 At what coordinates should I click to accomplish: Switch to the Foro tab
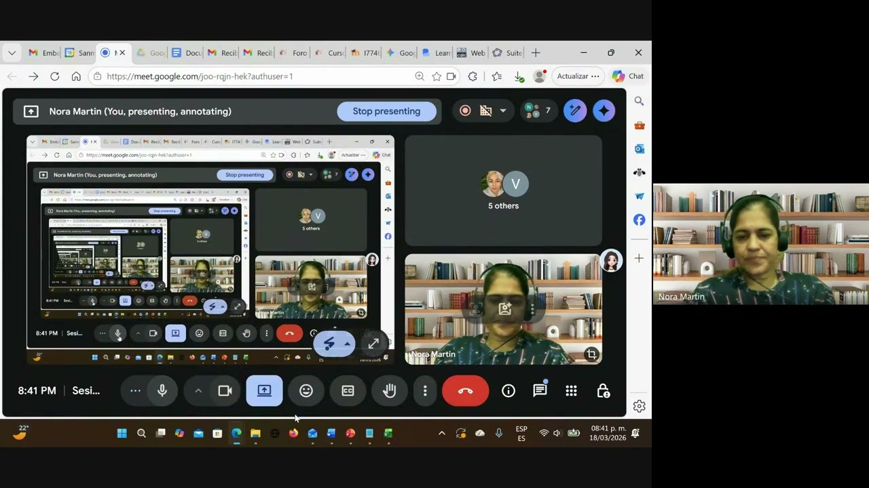click(x=293, y=53)
